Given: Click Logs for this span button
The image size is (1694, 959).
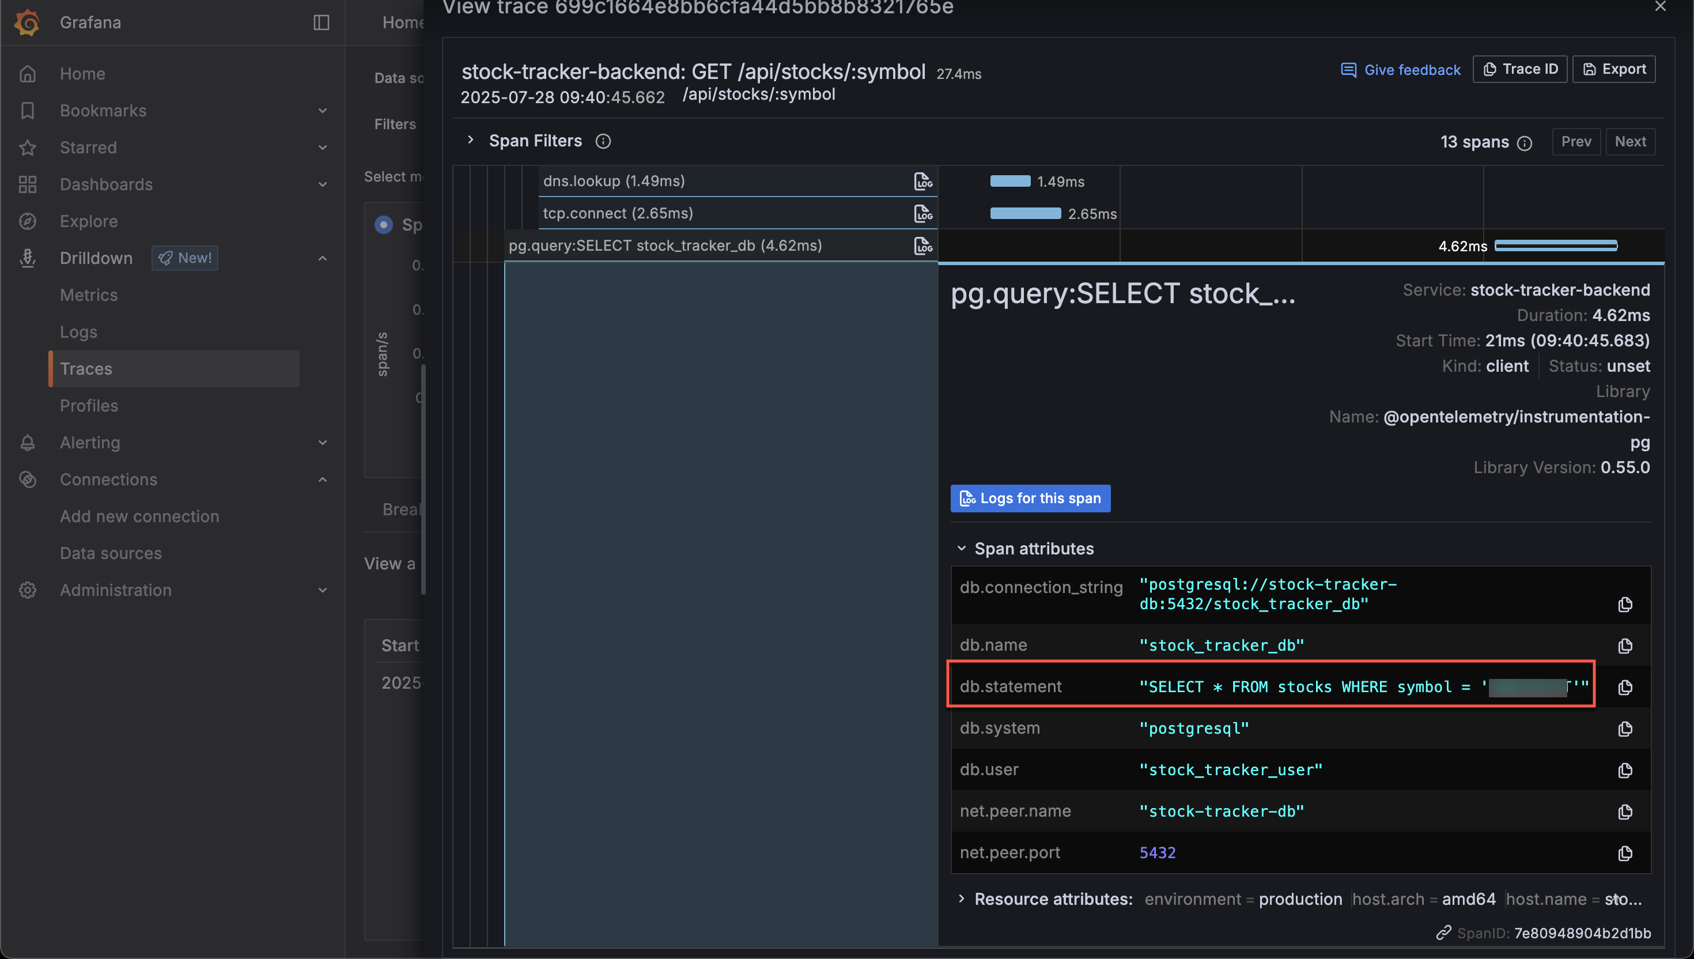Looking at the screenshot, I should pos(1030,499).
